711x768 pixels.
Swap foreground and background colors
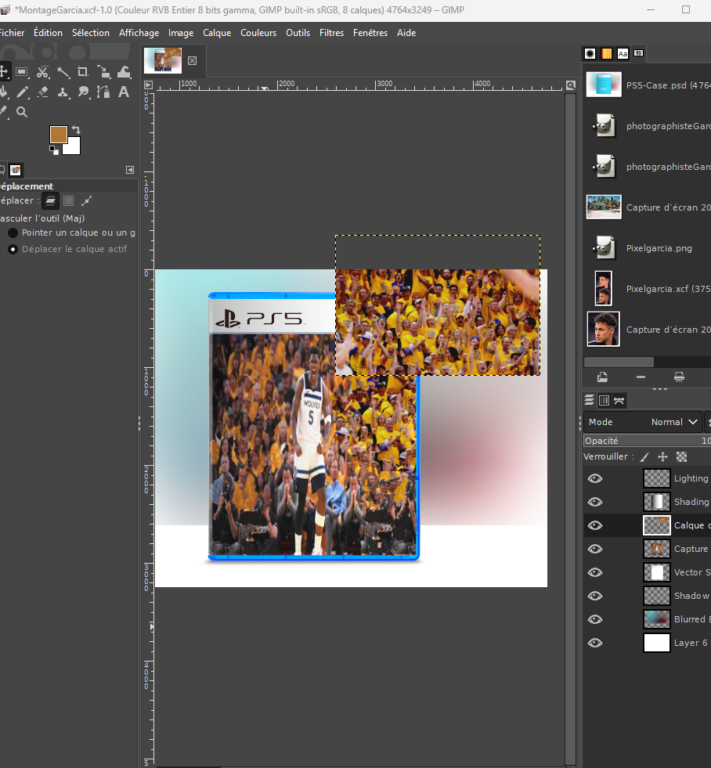(x=76, y=130)
